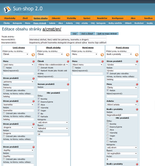Toggle Nadpis checkbox under Hlavní menu
Viewport: 155px width, 166px height.
click(x=73, y=67)
